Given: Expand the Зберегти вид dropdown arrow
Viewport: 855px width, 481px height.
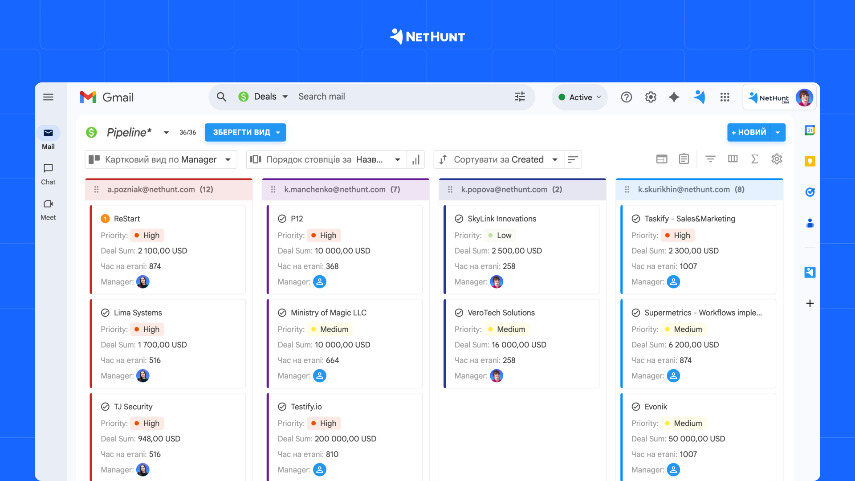Looking at the screenshot, I should click(278, 132).
